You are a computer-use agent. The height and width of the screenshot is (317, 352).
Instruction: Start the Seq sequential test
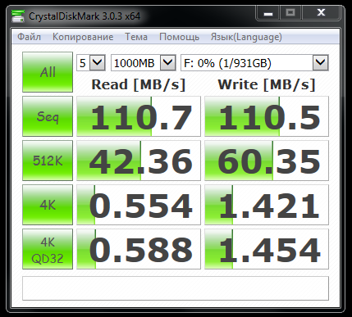pyautogui.click(x=48, y=116)
